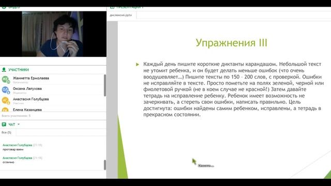
Task: Click Жаннетта Ермолаева's green avatar icon
Action: (x=6, y=80)
